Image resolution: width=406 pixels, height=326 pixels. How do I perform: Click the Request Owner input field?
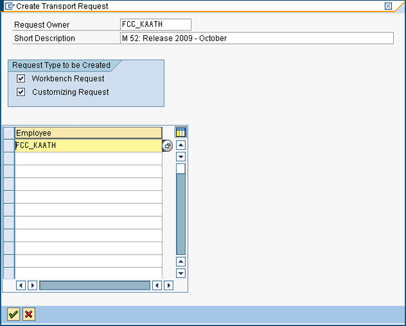pos(156,25)
